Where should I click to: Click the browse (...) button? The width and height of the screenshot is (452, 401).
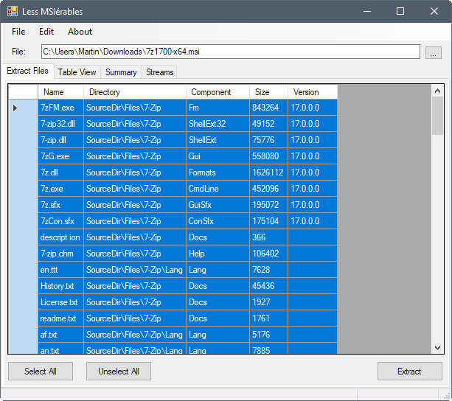(x=434, y=53)
